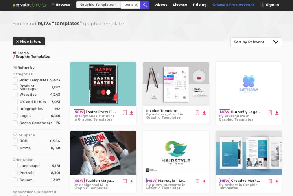This screenshot has width=293, height=196.
Task: Check the Print Templates category
Action: (x=15, y=80)
